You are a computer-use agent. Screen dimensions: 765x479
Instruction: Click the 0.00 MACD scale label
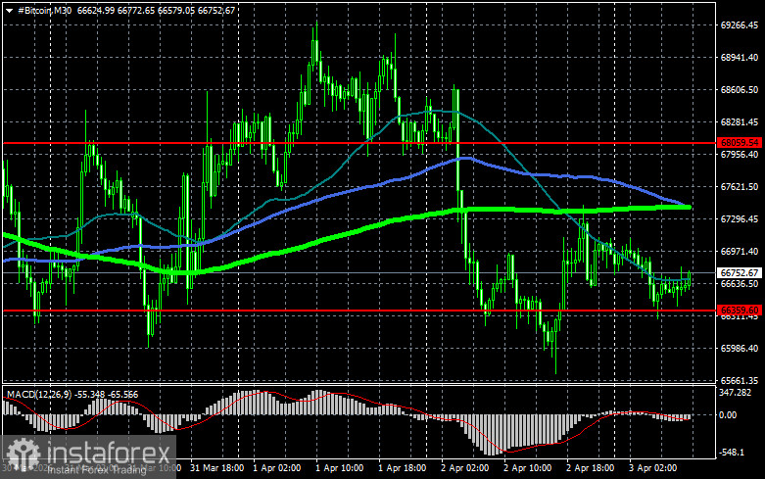tap(728, 415)
